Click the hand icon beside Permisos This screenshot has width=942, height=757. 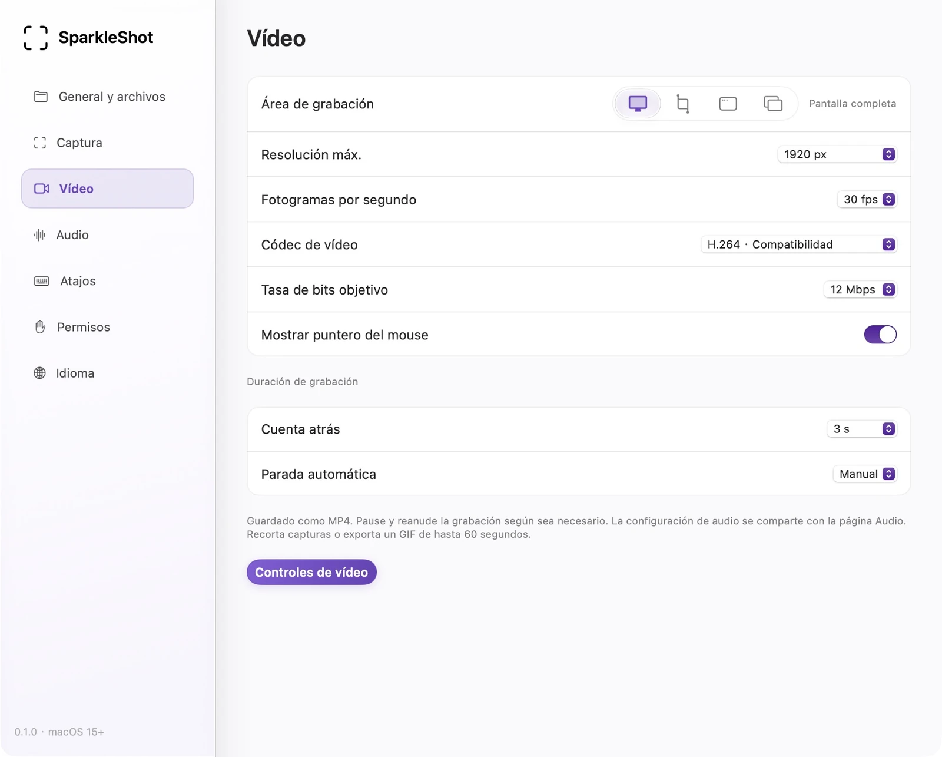point(40,327)
